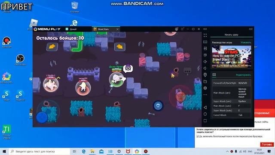The image size is (275, 155).
Task: Tap the blue gadget button in the game
Action: pos(158,105)
